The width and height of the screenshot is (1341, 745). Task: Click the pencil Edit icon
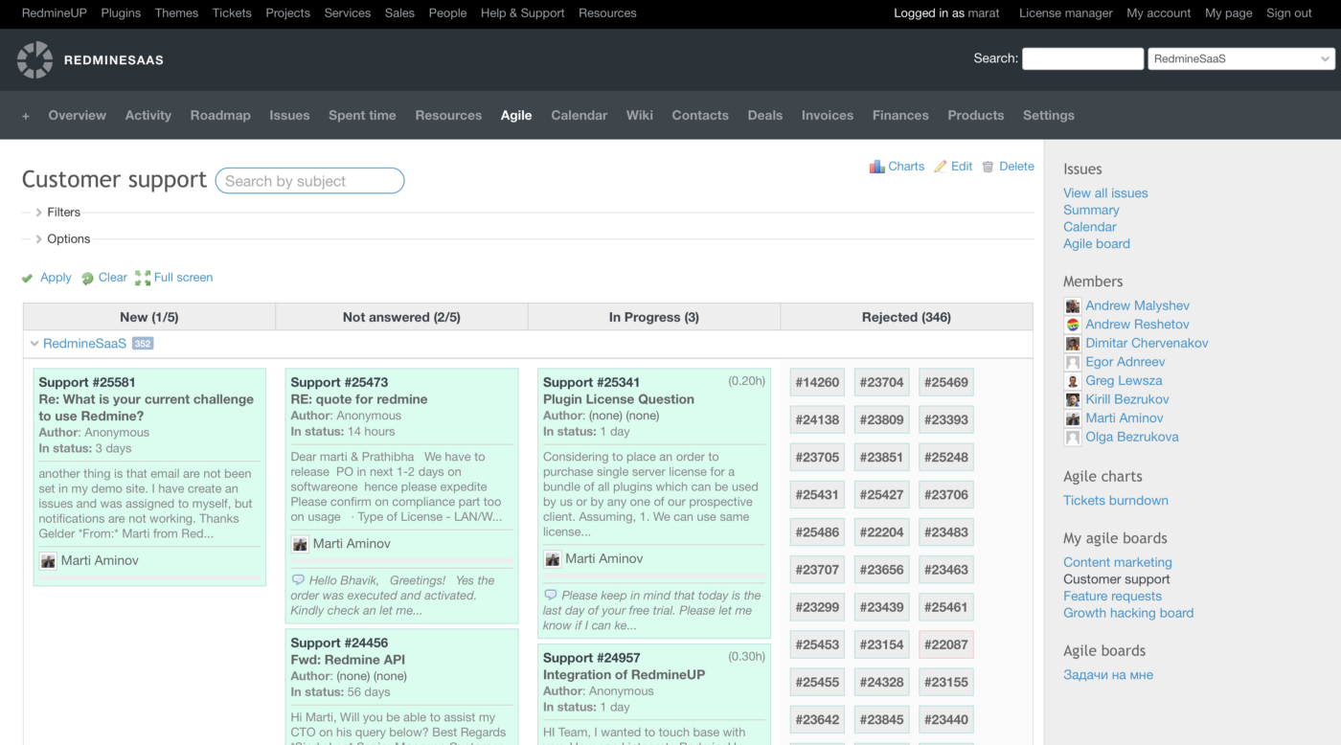(941, 167)
